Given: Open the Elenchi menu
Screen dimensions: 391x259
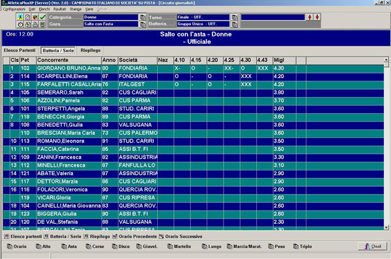Looking at the screenshot, I should coord(44,9).
